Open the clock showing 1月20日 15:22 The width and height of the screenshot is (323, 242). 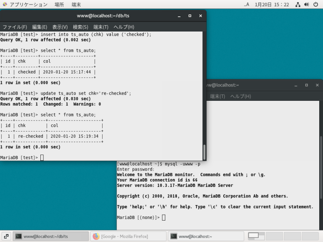coord(272,5)
